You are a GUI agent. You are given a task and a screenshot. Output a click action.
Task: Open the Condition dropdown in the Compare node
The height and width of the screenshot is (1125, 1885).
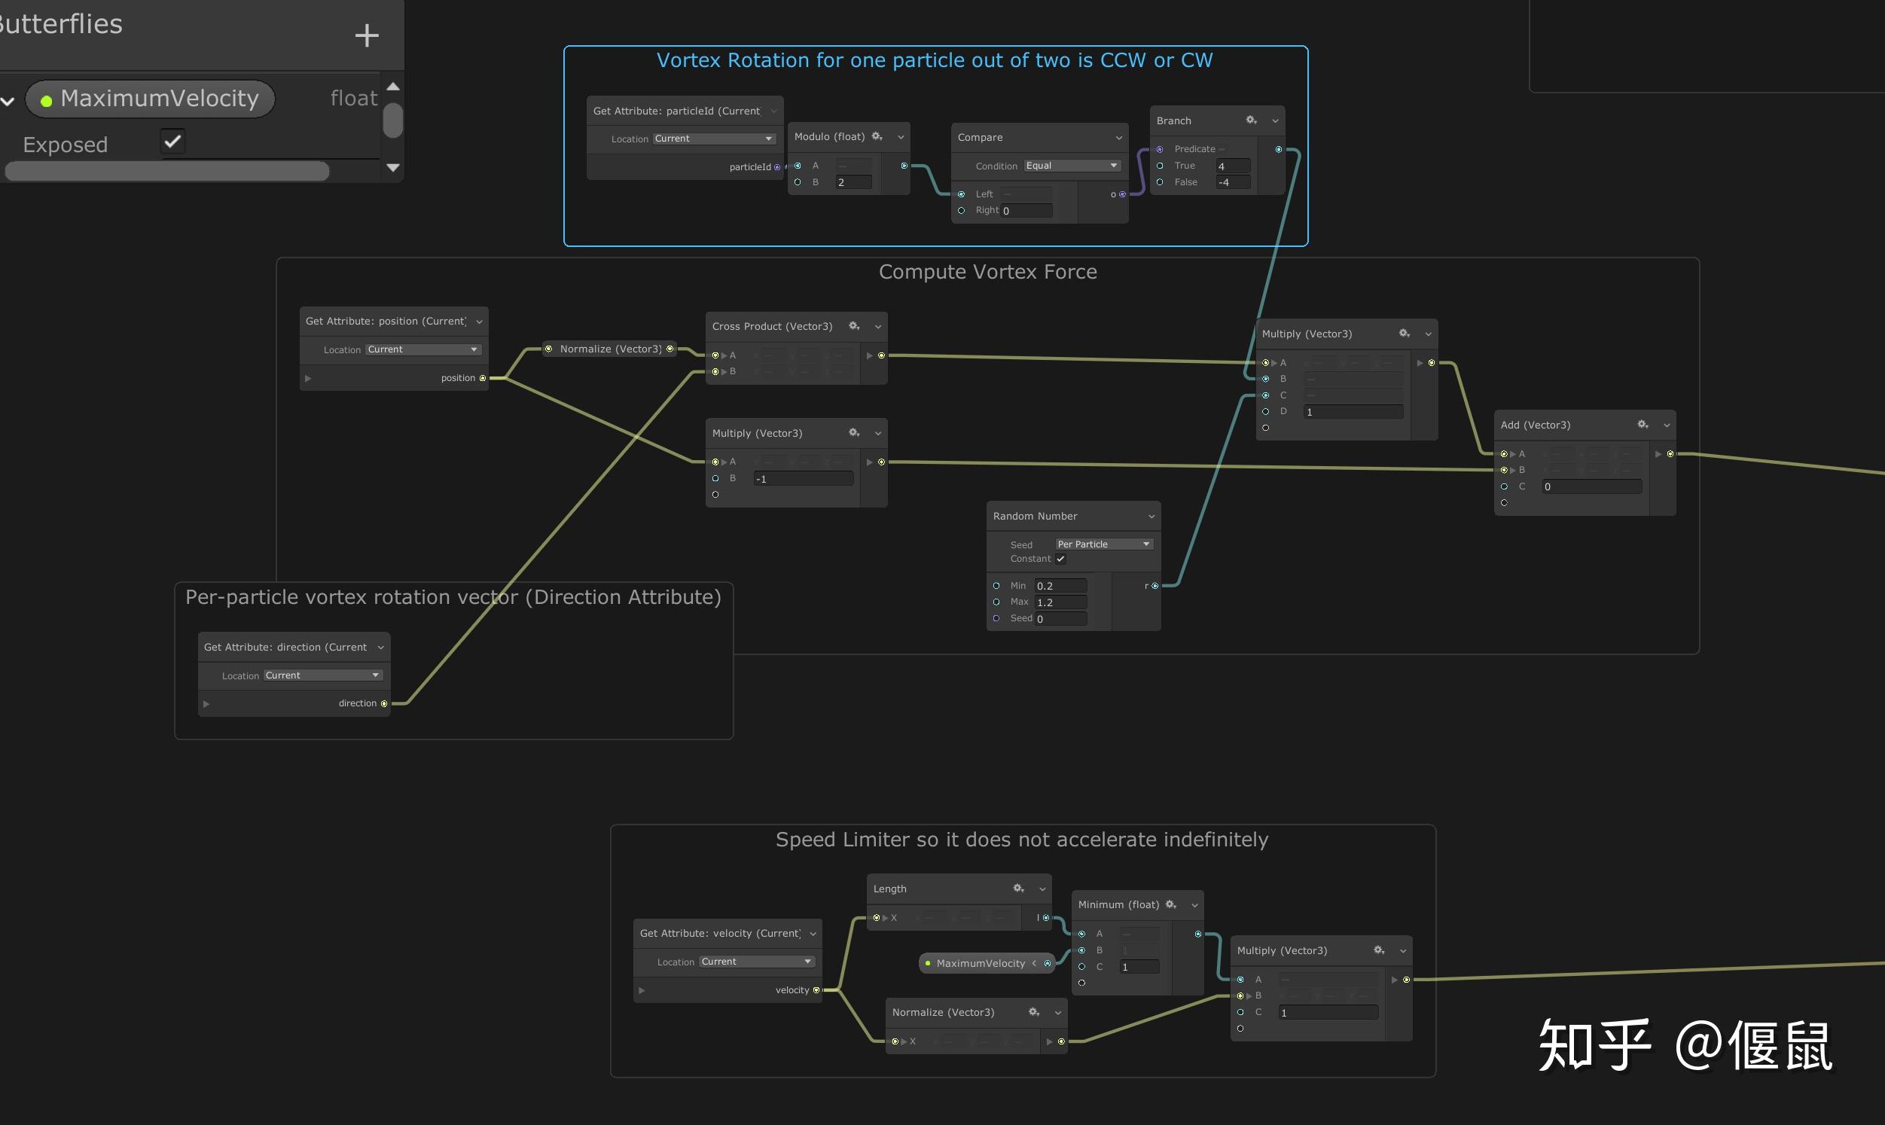pyautogui.click(x=1072, y=166)
